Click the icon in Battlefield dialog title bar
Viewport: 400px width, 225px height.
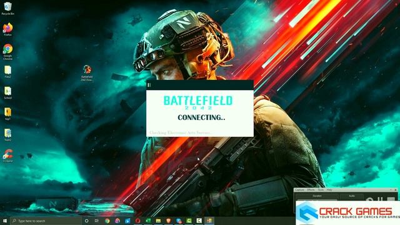(x=149, y=85)
